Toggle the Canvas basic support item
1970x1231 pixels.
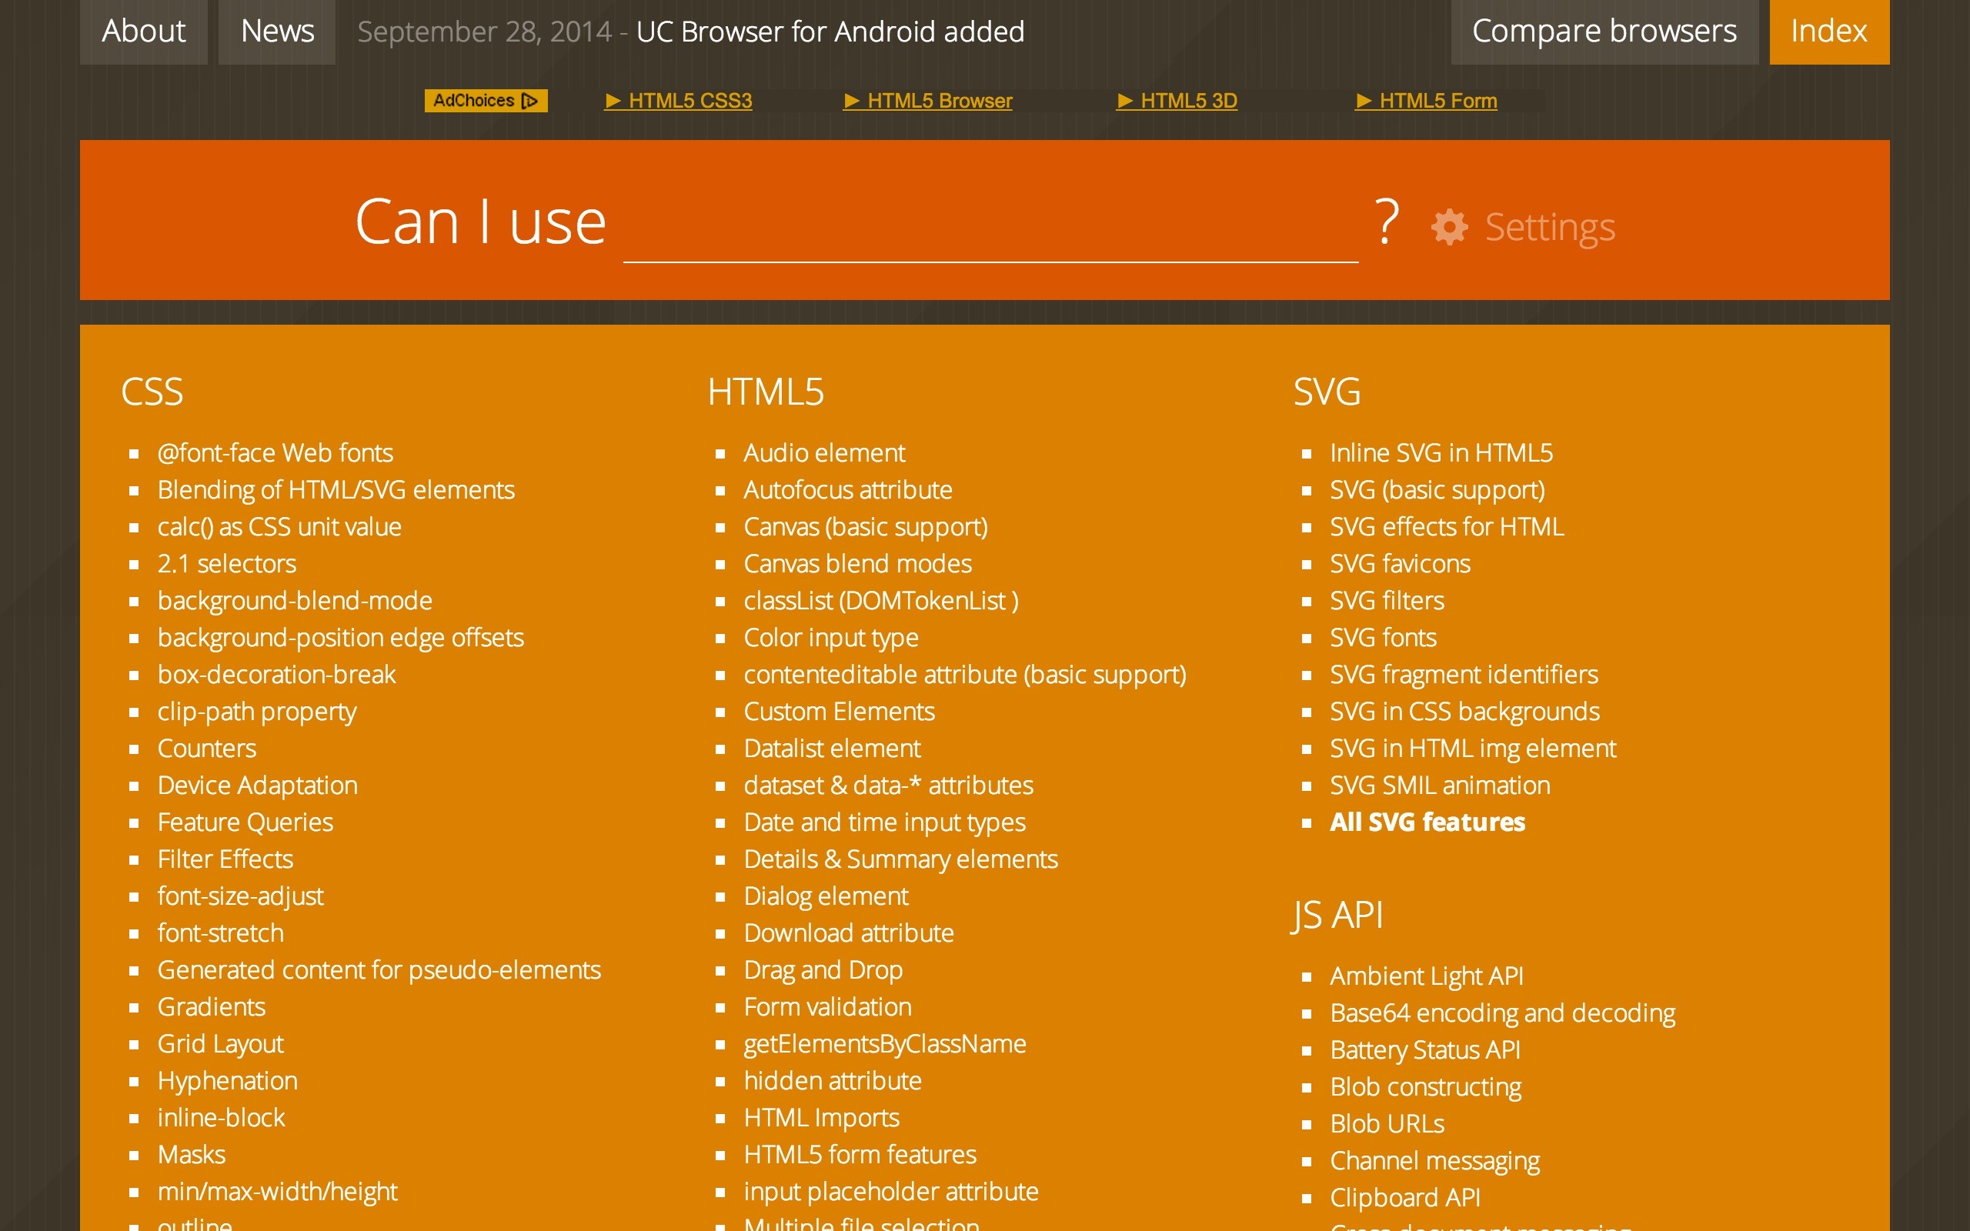click(x=866, y=526)
